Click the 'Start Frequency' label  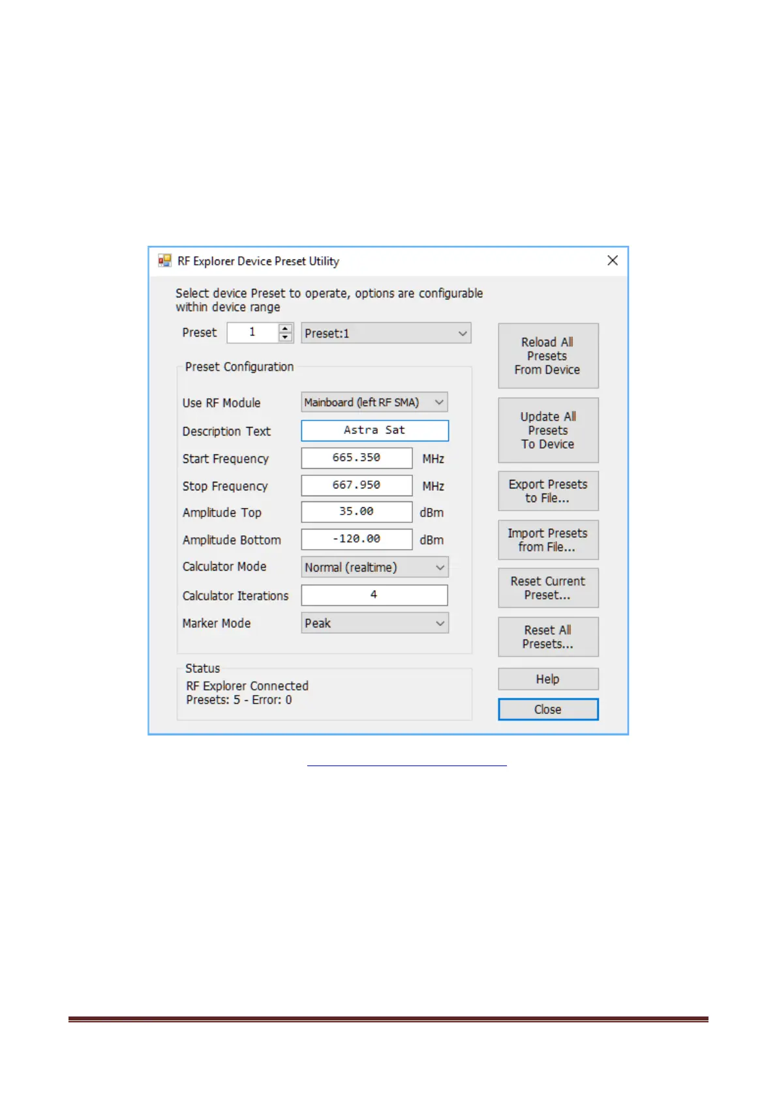coord(225,459)
